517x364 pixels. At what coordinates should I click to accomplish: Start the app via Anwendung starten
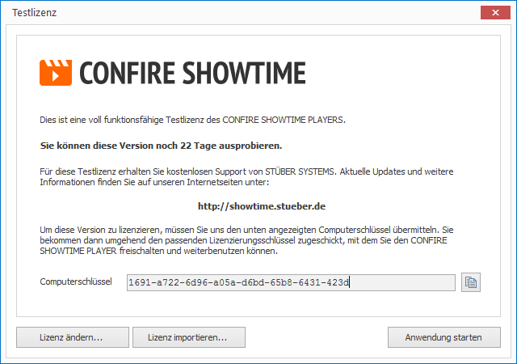point(444,337)
